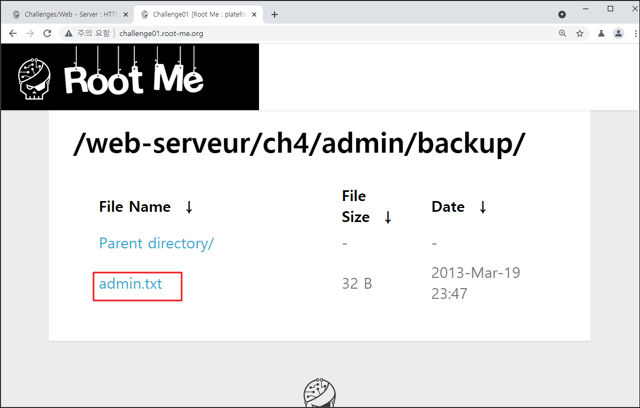
Task: Click the browser forward arrow
Action: (30, 33)
